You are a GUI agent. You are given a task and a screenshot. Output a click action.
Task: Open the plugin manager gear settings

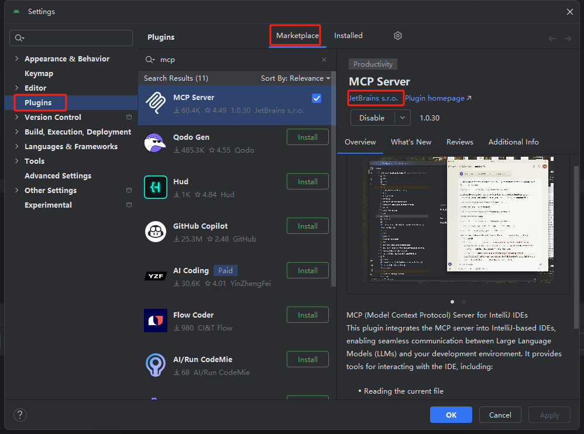pos(397,36)
